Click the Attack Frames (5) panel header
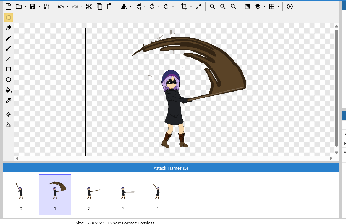This screenshot has width=346, height=224. pos(171,168)
